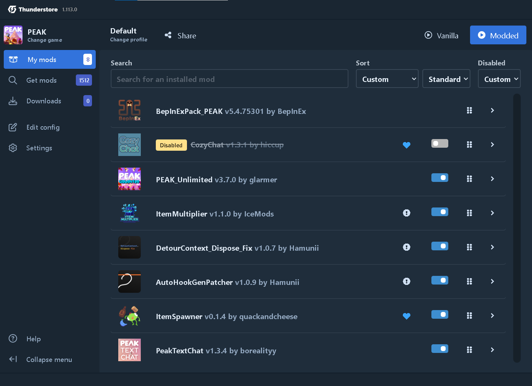Click the drag handle for PEAK_Unlimited
This screenshot has height=386, width=532.
469,179
